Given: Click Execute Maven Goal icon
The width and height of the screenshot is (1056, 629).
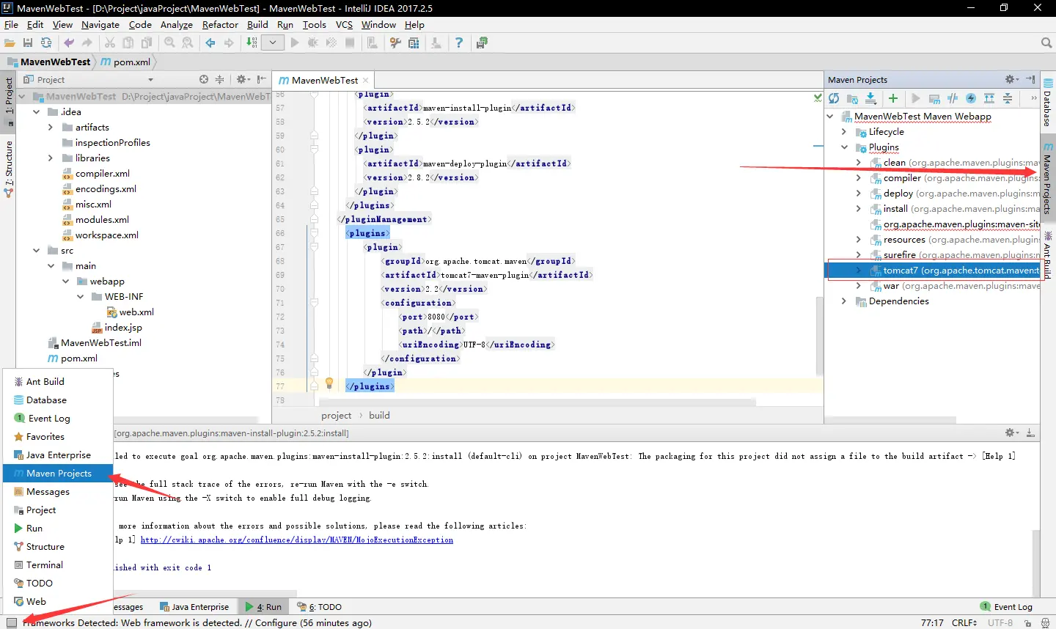Looking at the screenshot, I should coord(934,98).
